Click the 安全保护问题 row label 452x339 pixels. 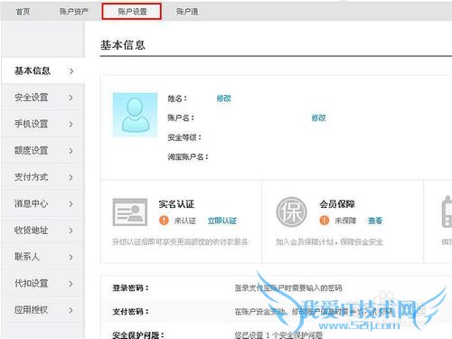[138, 335]
